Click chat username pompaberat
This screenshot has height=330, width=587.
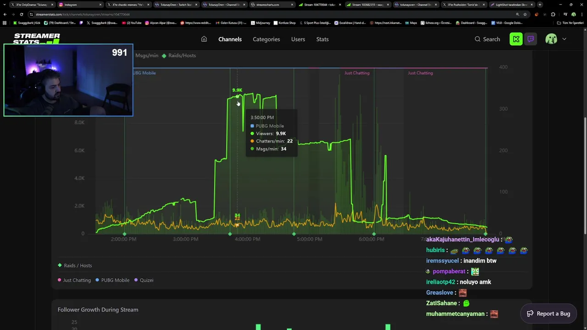point(449,271)
